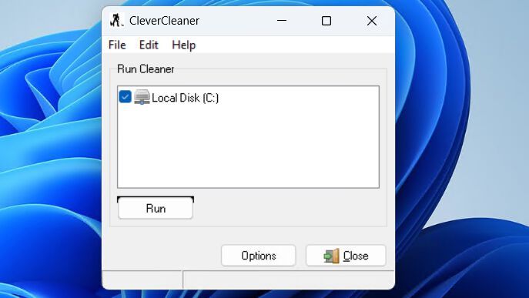The height and width of the screenshot is (298, 529).
Task: Open the Edit menu
Action: (149, 45)
